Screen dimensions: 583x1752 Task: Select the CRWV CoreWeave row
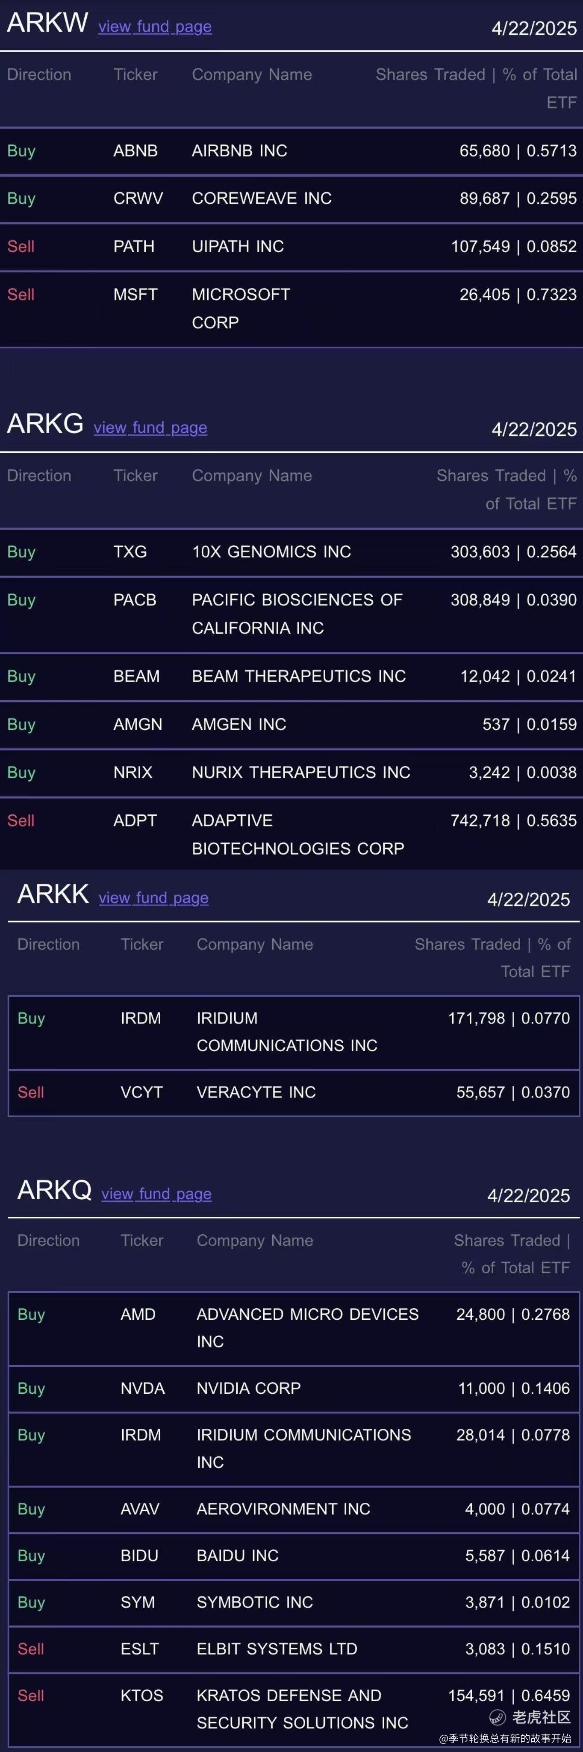point(291,199)
